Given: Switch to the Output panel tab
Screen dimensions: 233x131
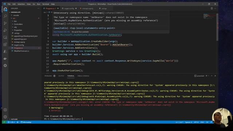Looking at the screenshot, I should (61, 76).
